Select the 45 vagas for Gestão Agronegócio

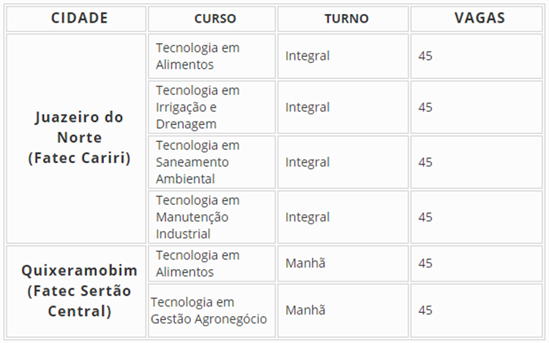(425, 310)
